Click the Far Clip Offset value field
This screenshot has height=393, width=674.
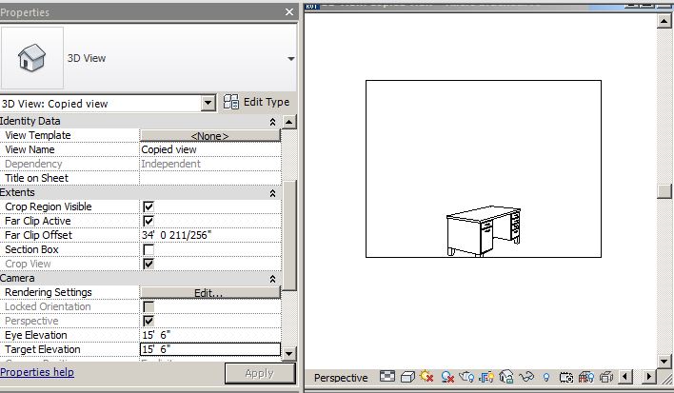tap(210, 235)
